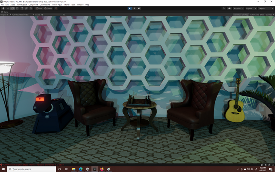
Task: Launch Microsoft Edge from the taskbar
Action: click(x=81, y=169)
